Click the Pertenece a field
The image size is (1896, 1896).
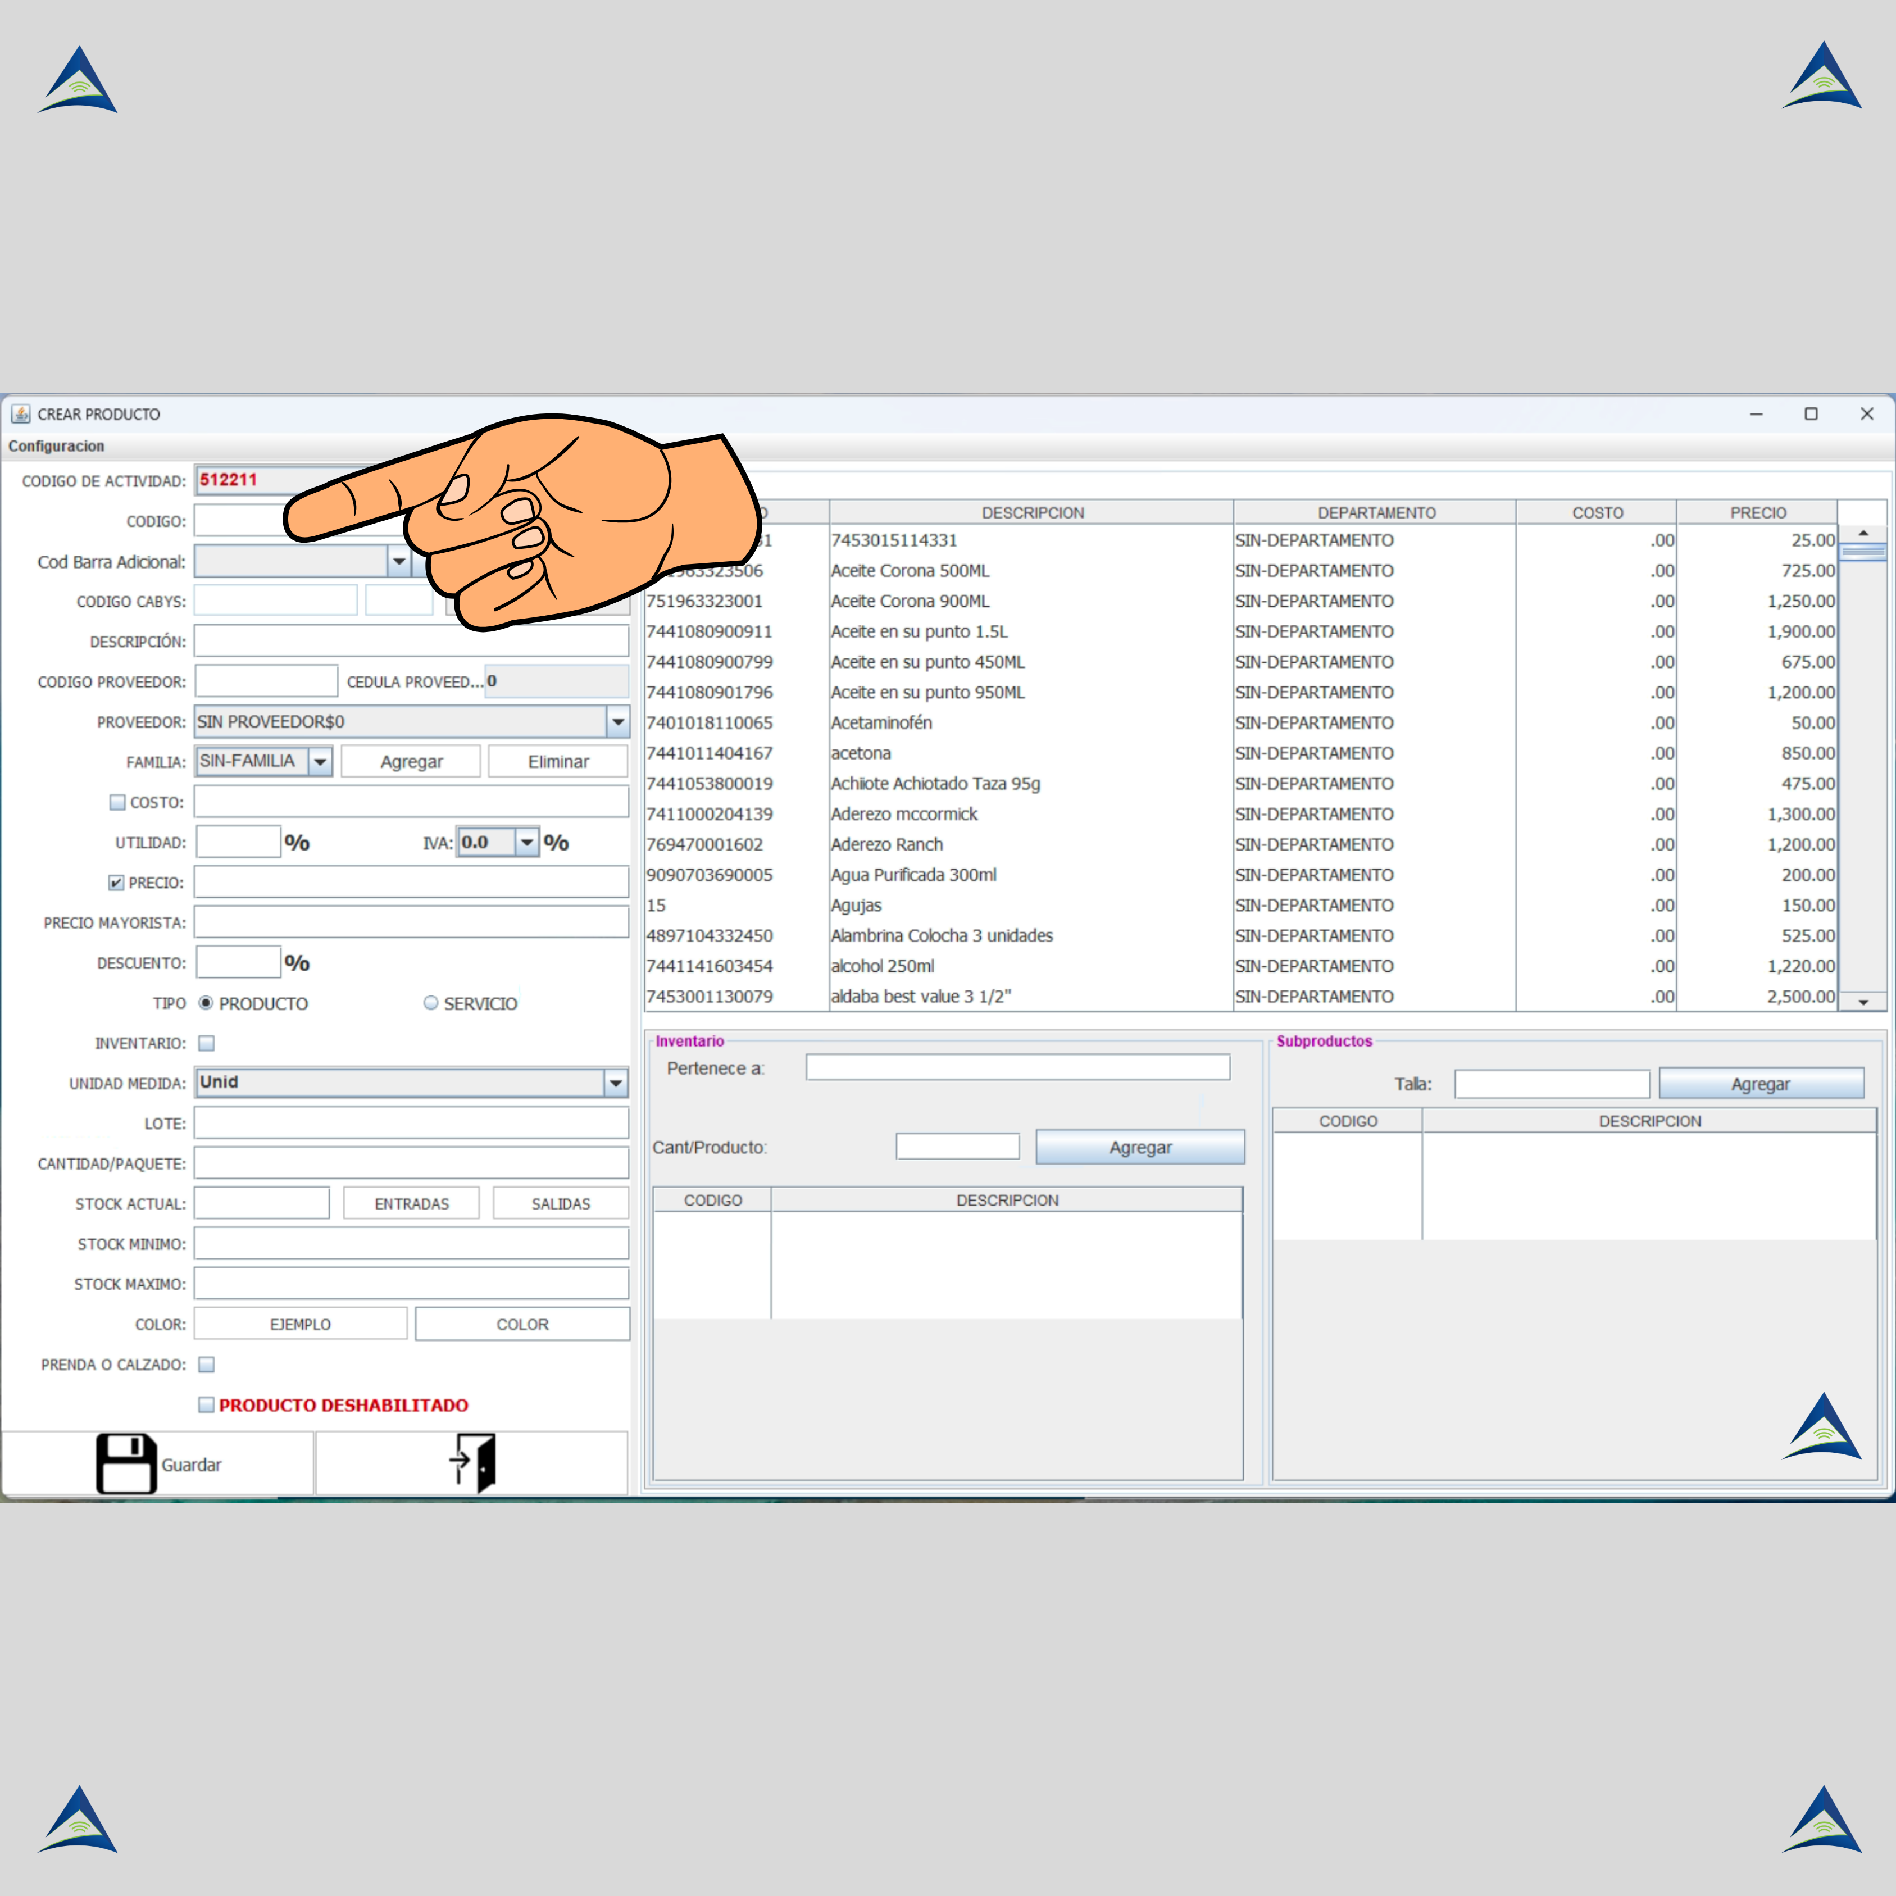[1018, 1068]
